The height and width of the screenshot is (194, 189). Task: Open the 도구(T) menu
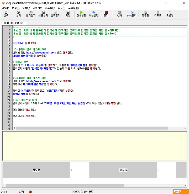62,8
